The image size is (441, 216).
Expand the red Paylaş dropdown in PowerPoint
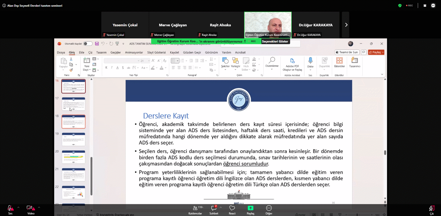pos(383,52)
